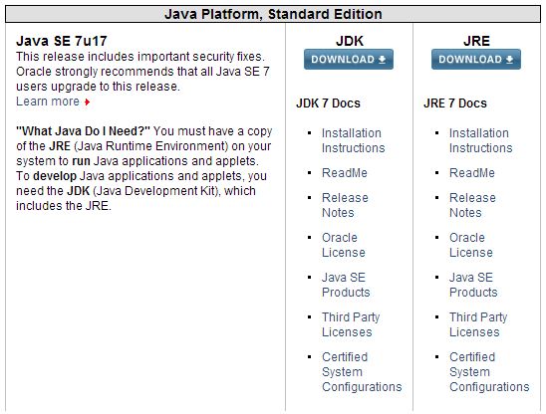This screenshot has width=546, height=414.
Task: View JRE Release Notes
Action: [472, 205]
